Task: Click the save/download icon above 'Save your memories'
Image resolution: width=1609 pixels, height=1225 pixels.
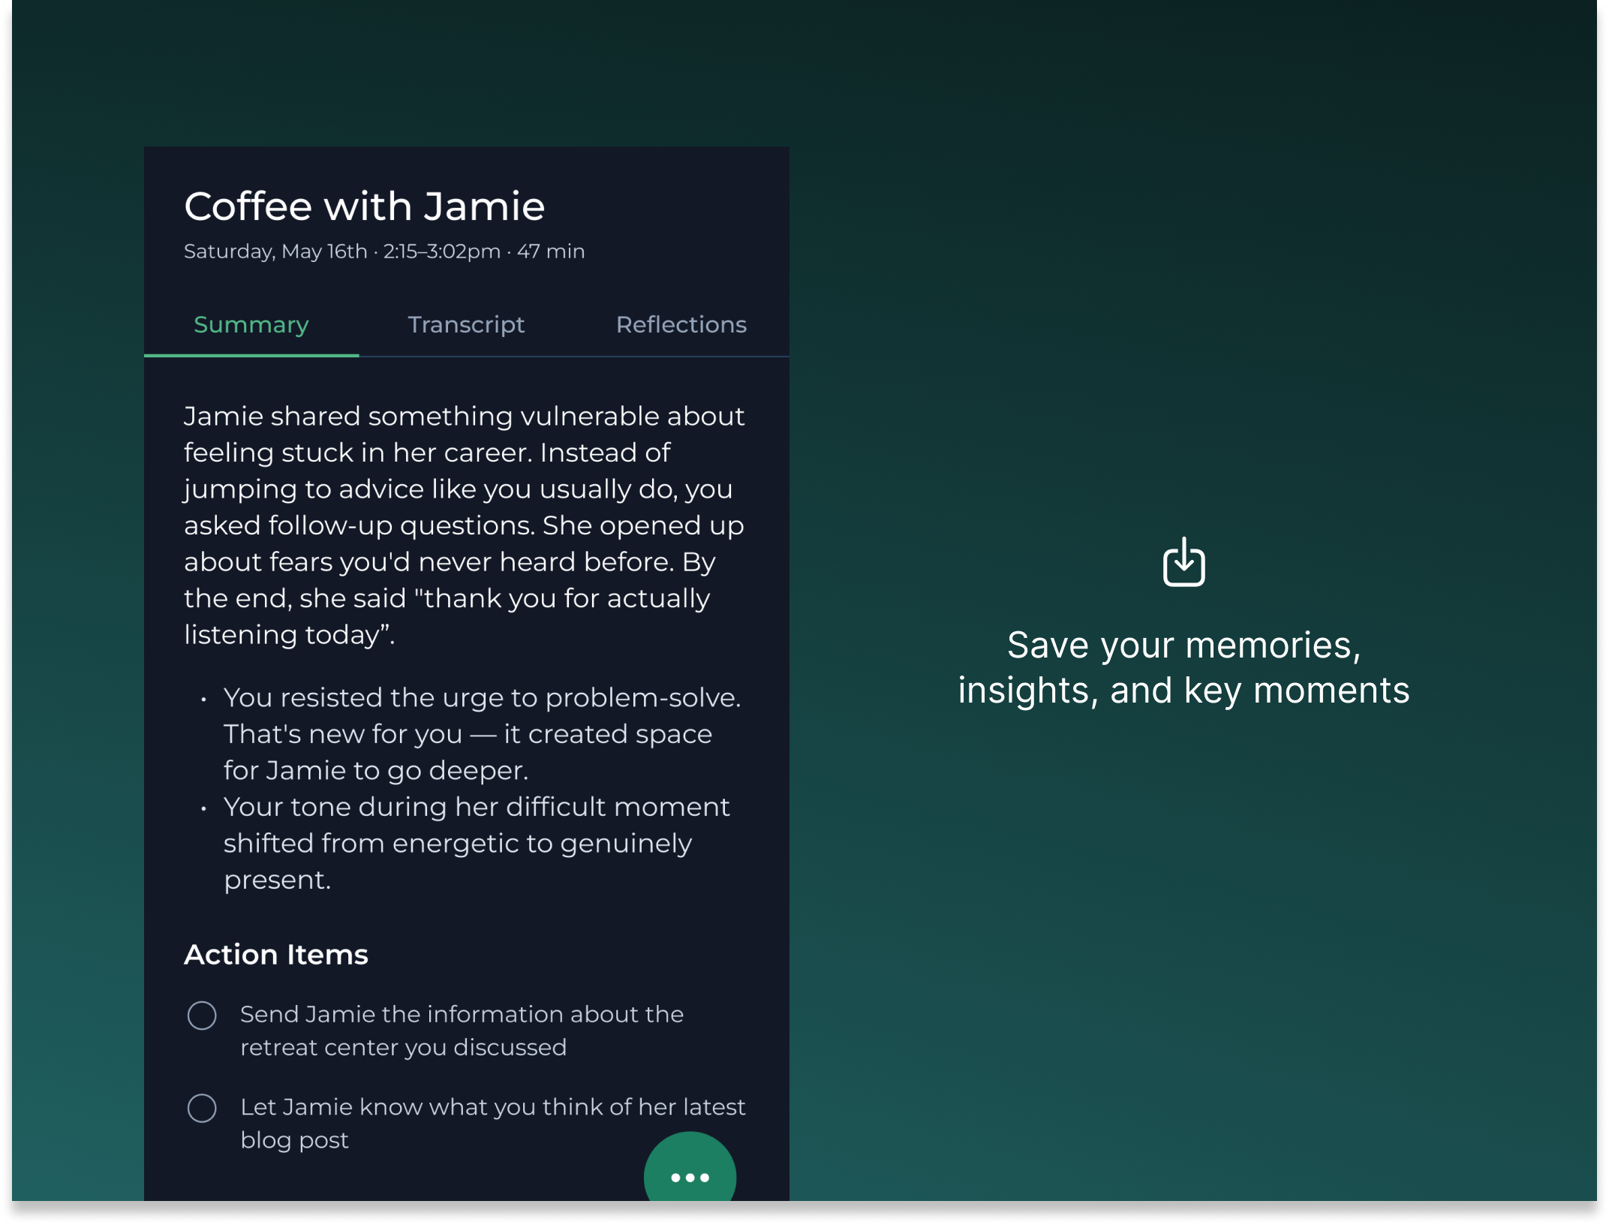Action: [1183, 561]
